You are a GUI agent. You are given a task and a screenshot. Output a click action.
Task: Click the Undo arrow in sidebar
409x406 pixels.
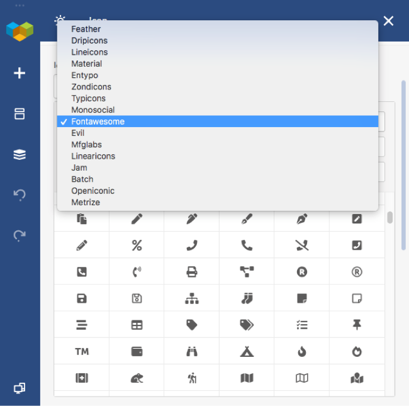click(x=20, y=195)
